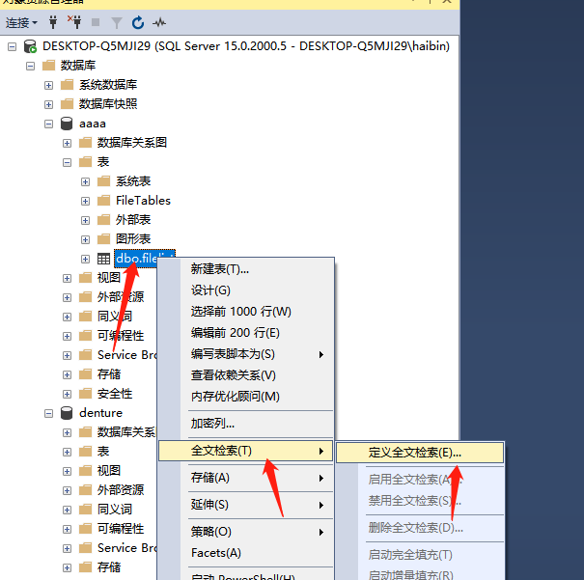The image size is (584, 580).
Task: Select the 系统数据库 folder icon
Action: pos(67,85)
